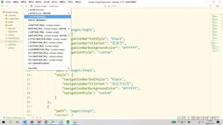
Task: Open WeChat from taskbar
Action: (53, 122)
